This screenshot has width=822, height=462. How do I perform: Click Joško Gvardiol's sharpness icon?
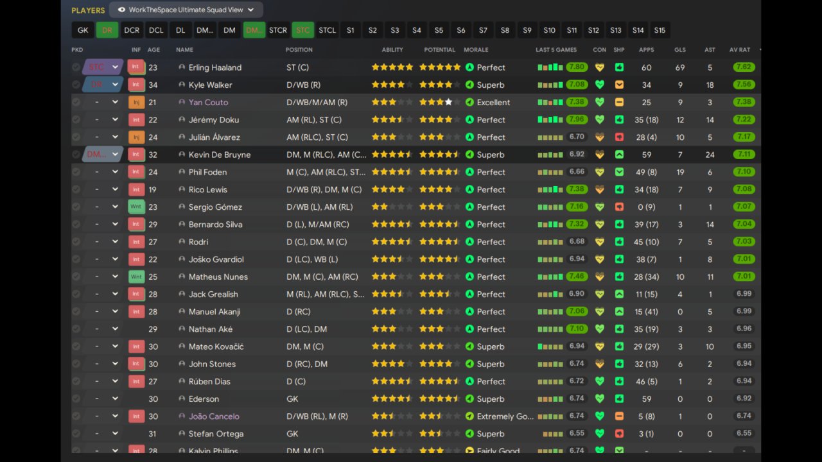point(619,259)
